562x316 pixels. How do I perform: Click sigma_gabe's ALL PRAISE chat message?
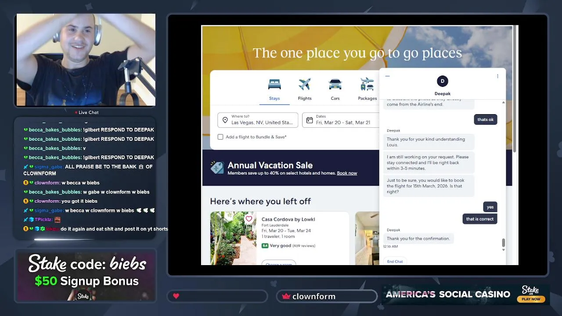point(88,170)
